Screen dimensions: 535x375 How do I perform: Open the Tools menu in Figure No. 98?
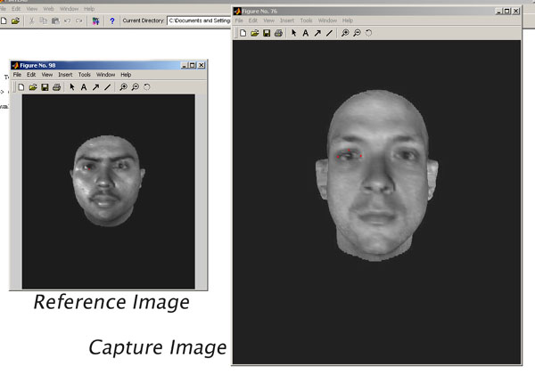click(84, 75)
